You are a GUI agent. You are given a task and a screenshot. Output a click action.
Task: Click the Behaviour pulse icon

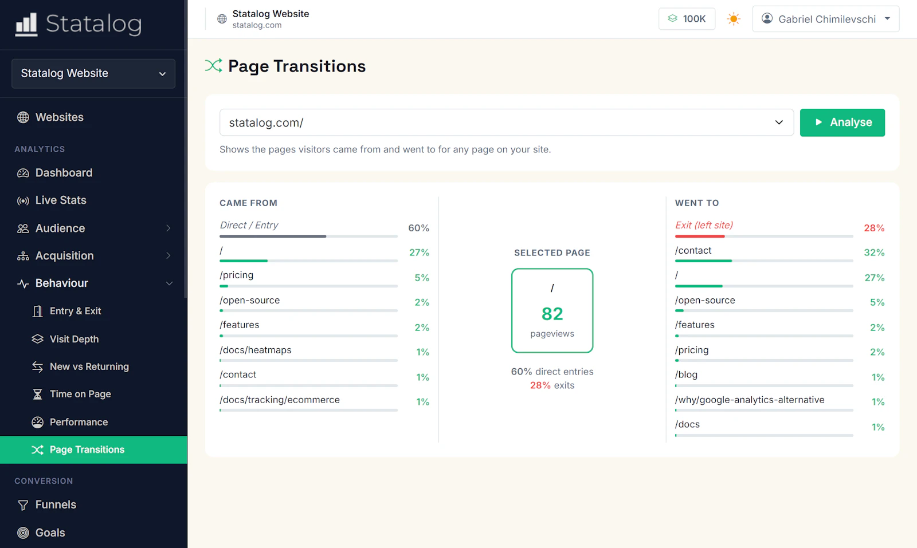[x=23, y=283]
